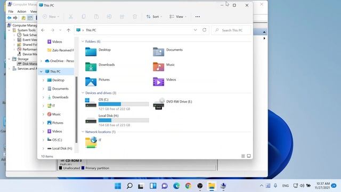The width and height of the screenshot is (341, 192).
Task: Open Google Chrome from taskbar
Action: tap(188, 186)
